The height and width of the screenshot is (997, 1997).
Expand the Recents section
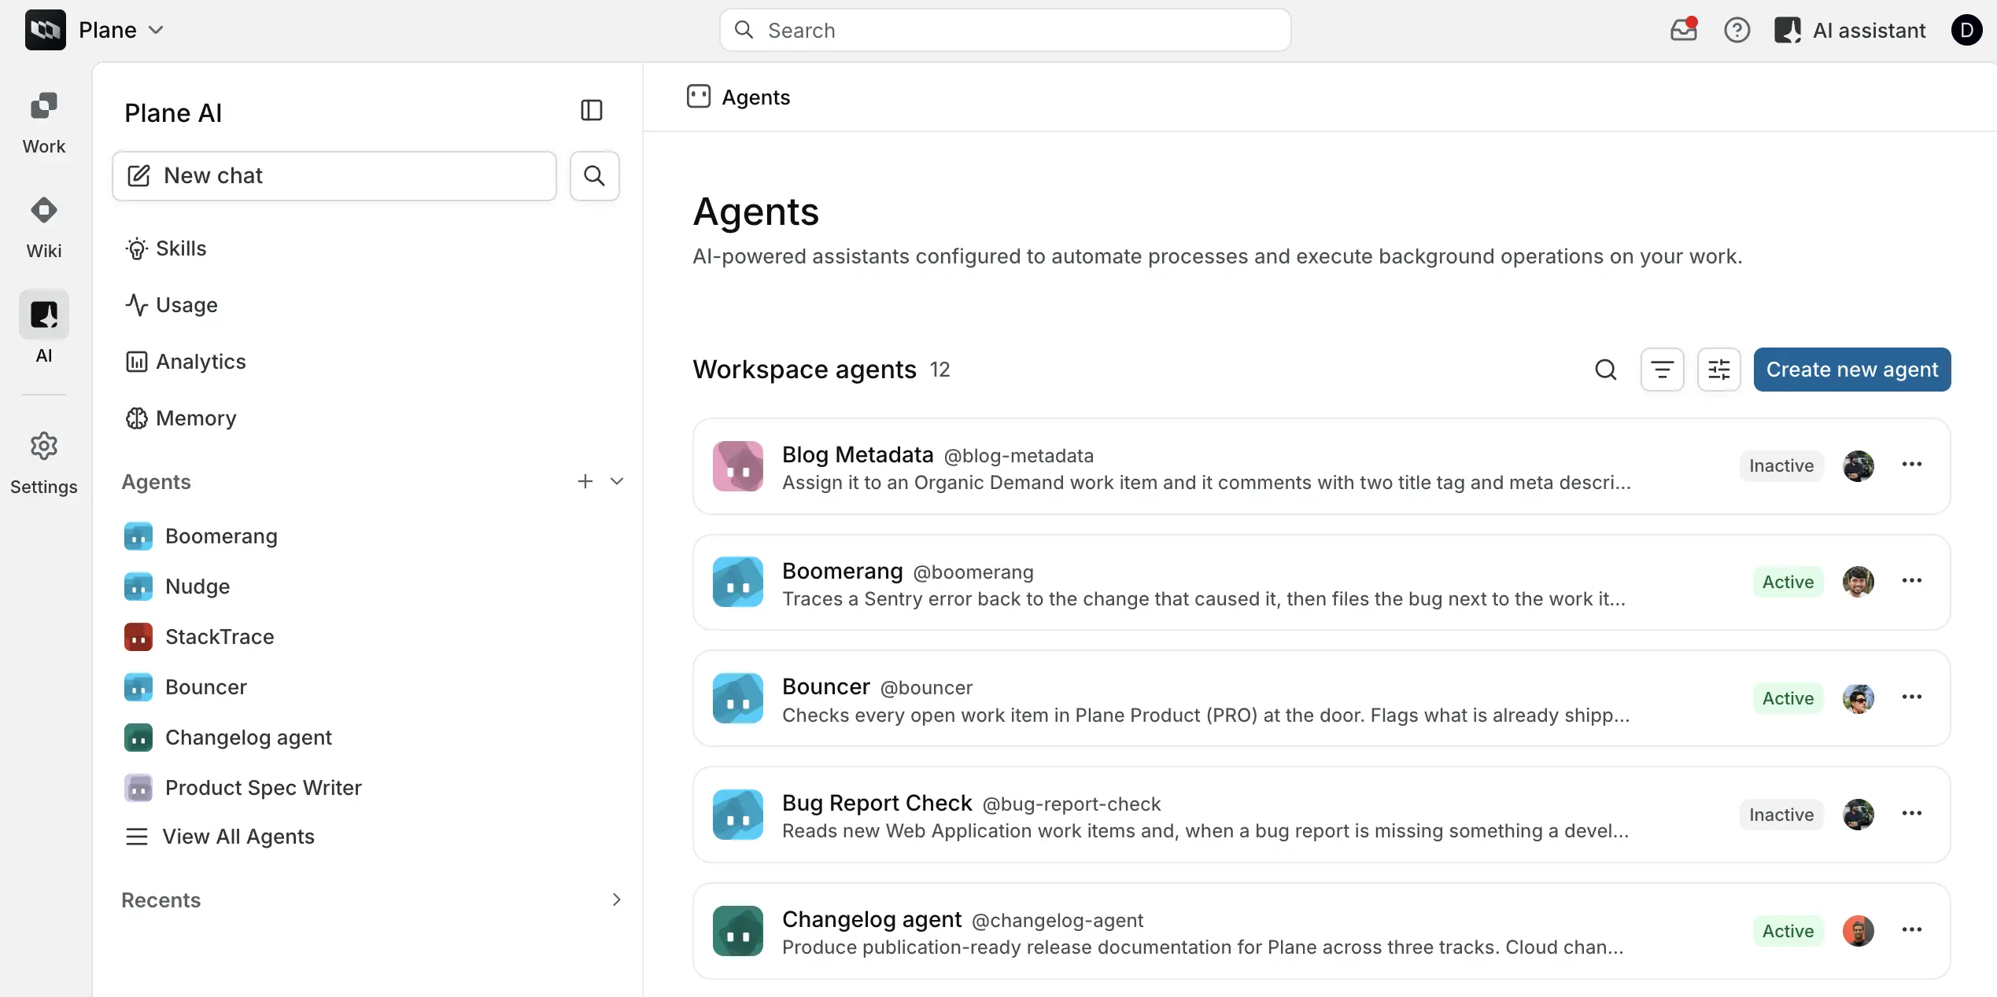tap(617, 900)
